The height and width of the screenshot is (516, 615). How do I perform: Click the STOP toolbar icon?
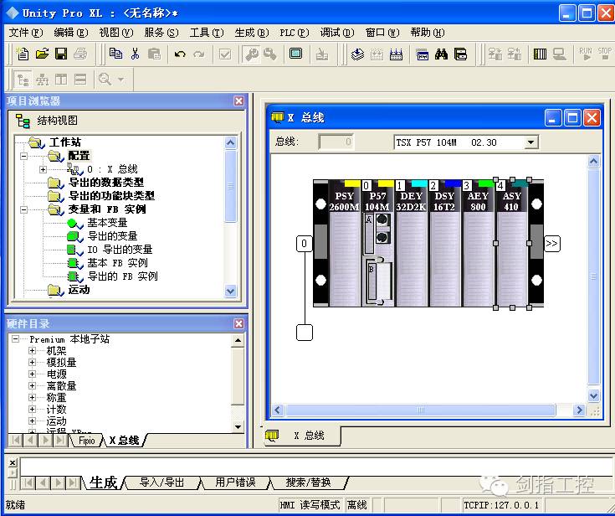(x=604, y=54)
